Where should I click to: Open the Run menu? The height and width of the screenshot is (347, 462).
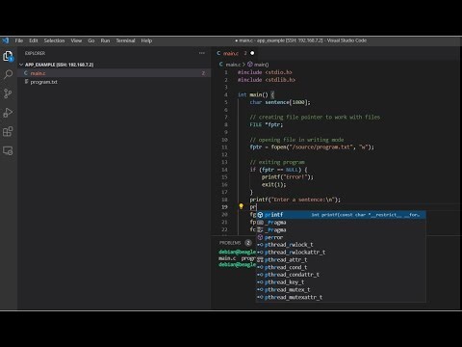point(105,40)
